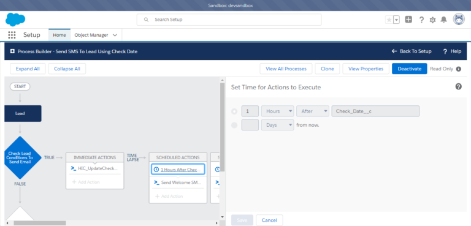Open the Hours unit dropdown

pos(278,111)
